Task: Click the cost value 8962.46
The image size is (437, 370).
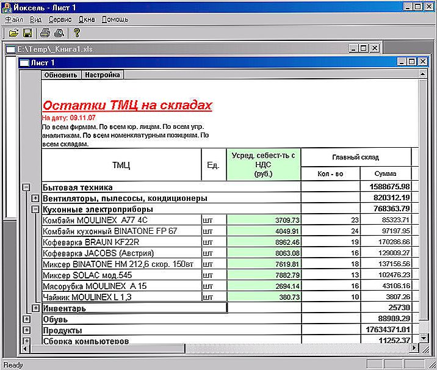Action: (x=287, y=242)
